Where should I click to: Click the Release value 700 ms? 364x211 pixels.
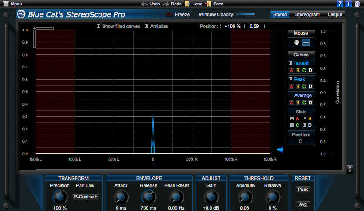(x=148, y=208)
